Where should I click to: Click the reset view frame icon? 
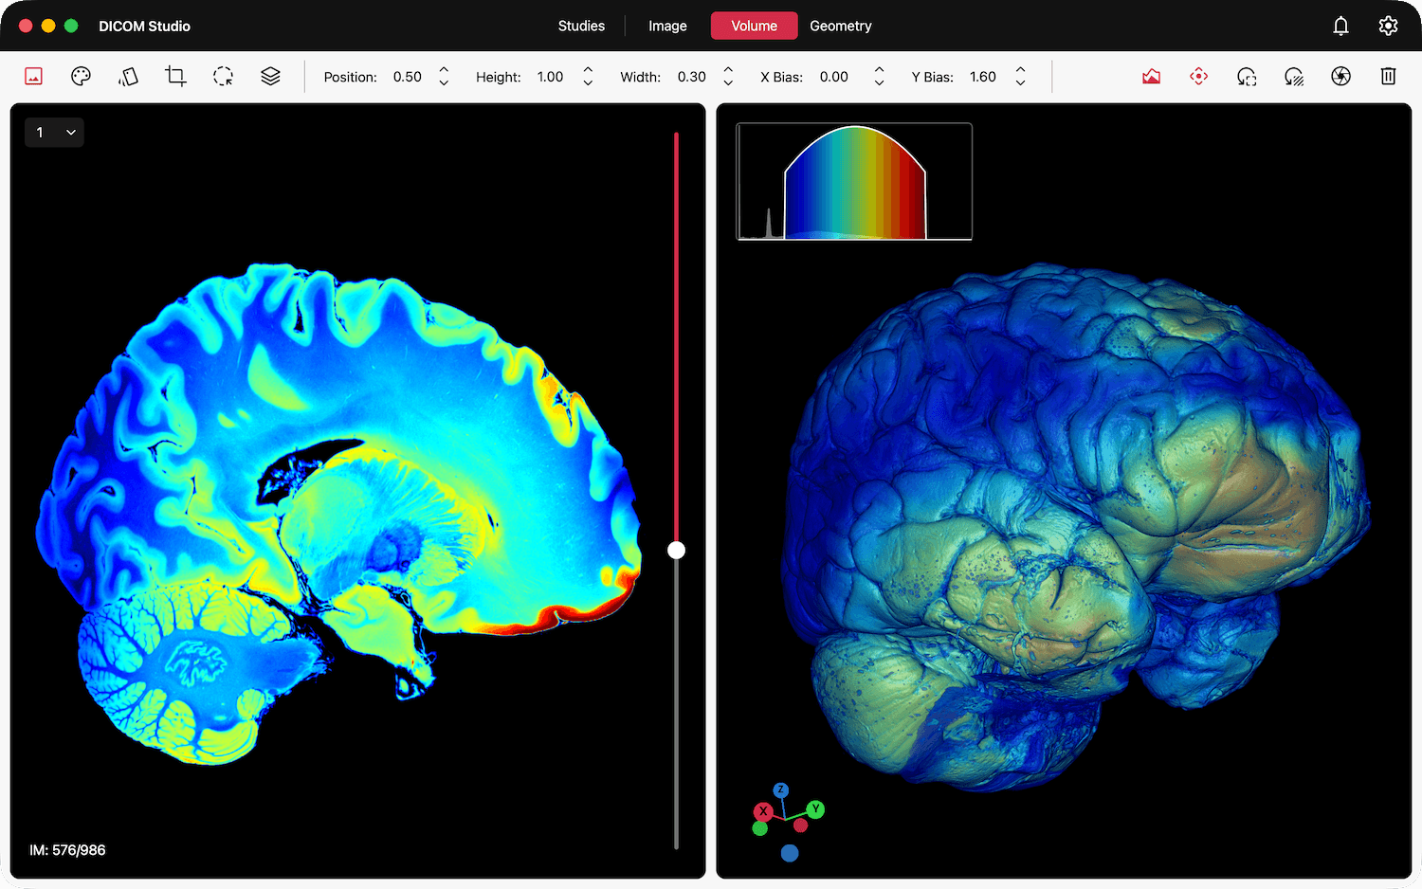(1247, 77)
